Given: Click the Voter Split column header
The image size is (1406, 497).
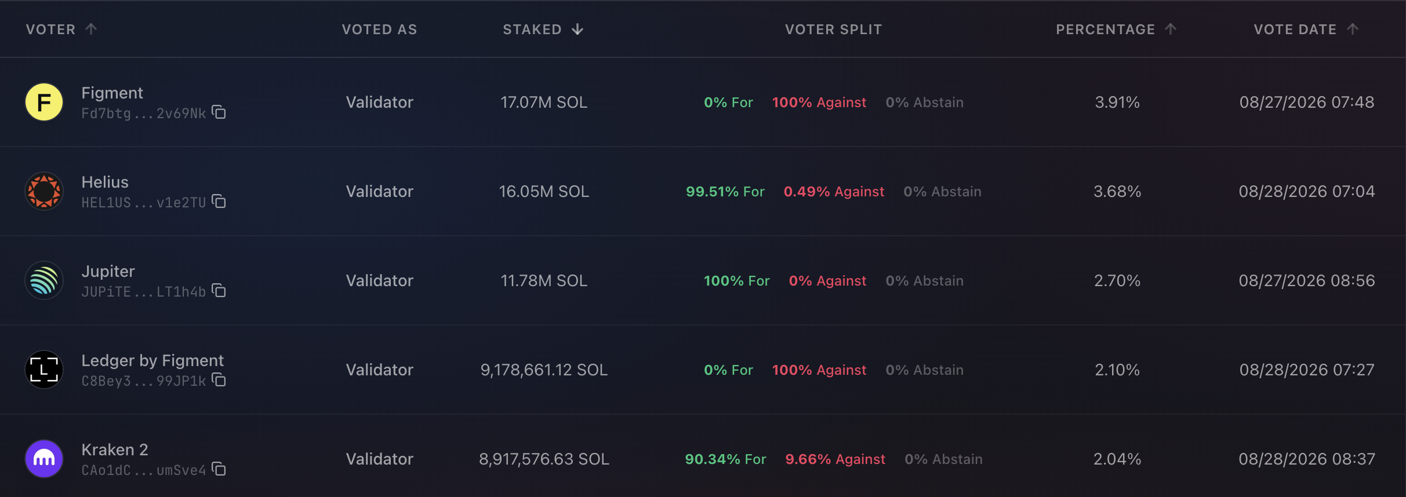Looking at the screenshot, I should 833,30.
